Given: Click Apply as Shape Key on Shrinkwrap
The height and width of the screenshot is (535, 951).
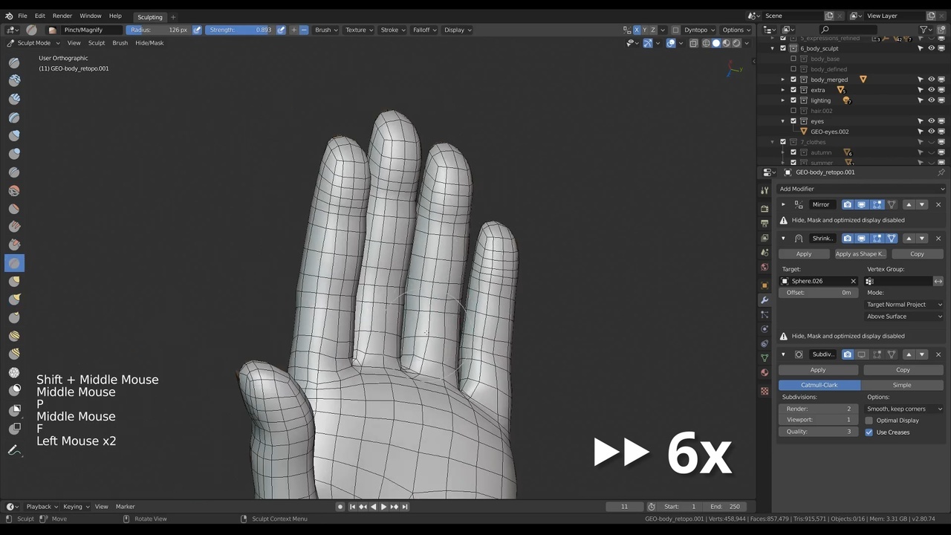Looking at the screenshot, I should 860,254.
